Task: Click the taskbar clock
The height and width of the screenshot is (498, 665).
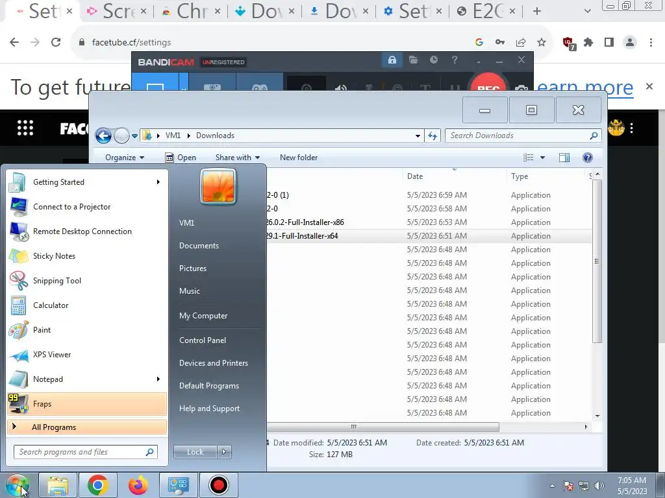Action: click(632, 486)
